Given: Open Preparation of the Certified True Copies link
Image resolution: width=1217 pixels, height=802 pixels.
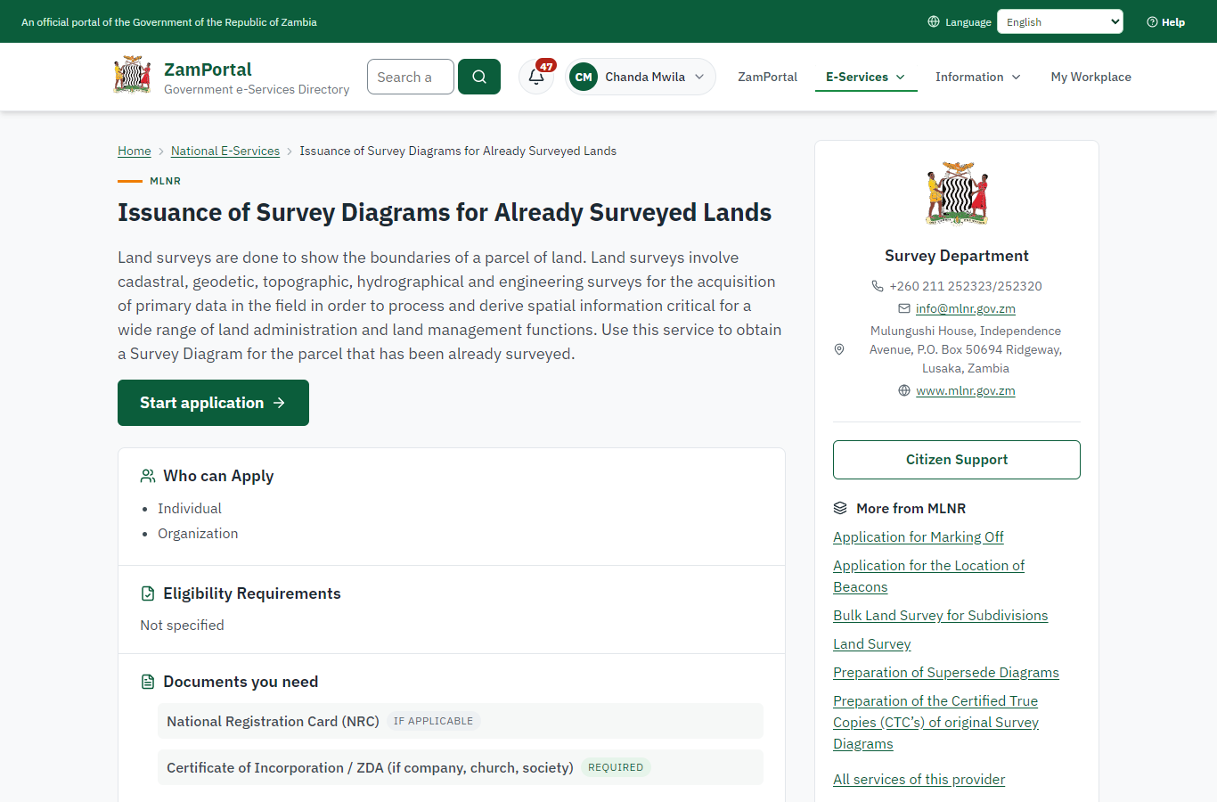Looking at the screenshot, I should (936, 722).
